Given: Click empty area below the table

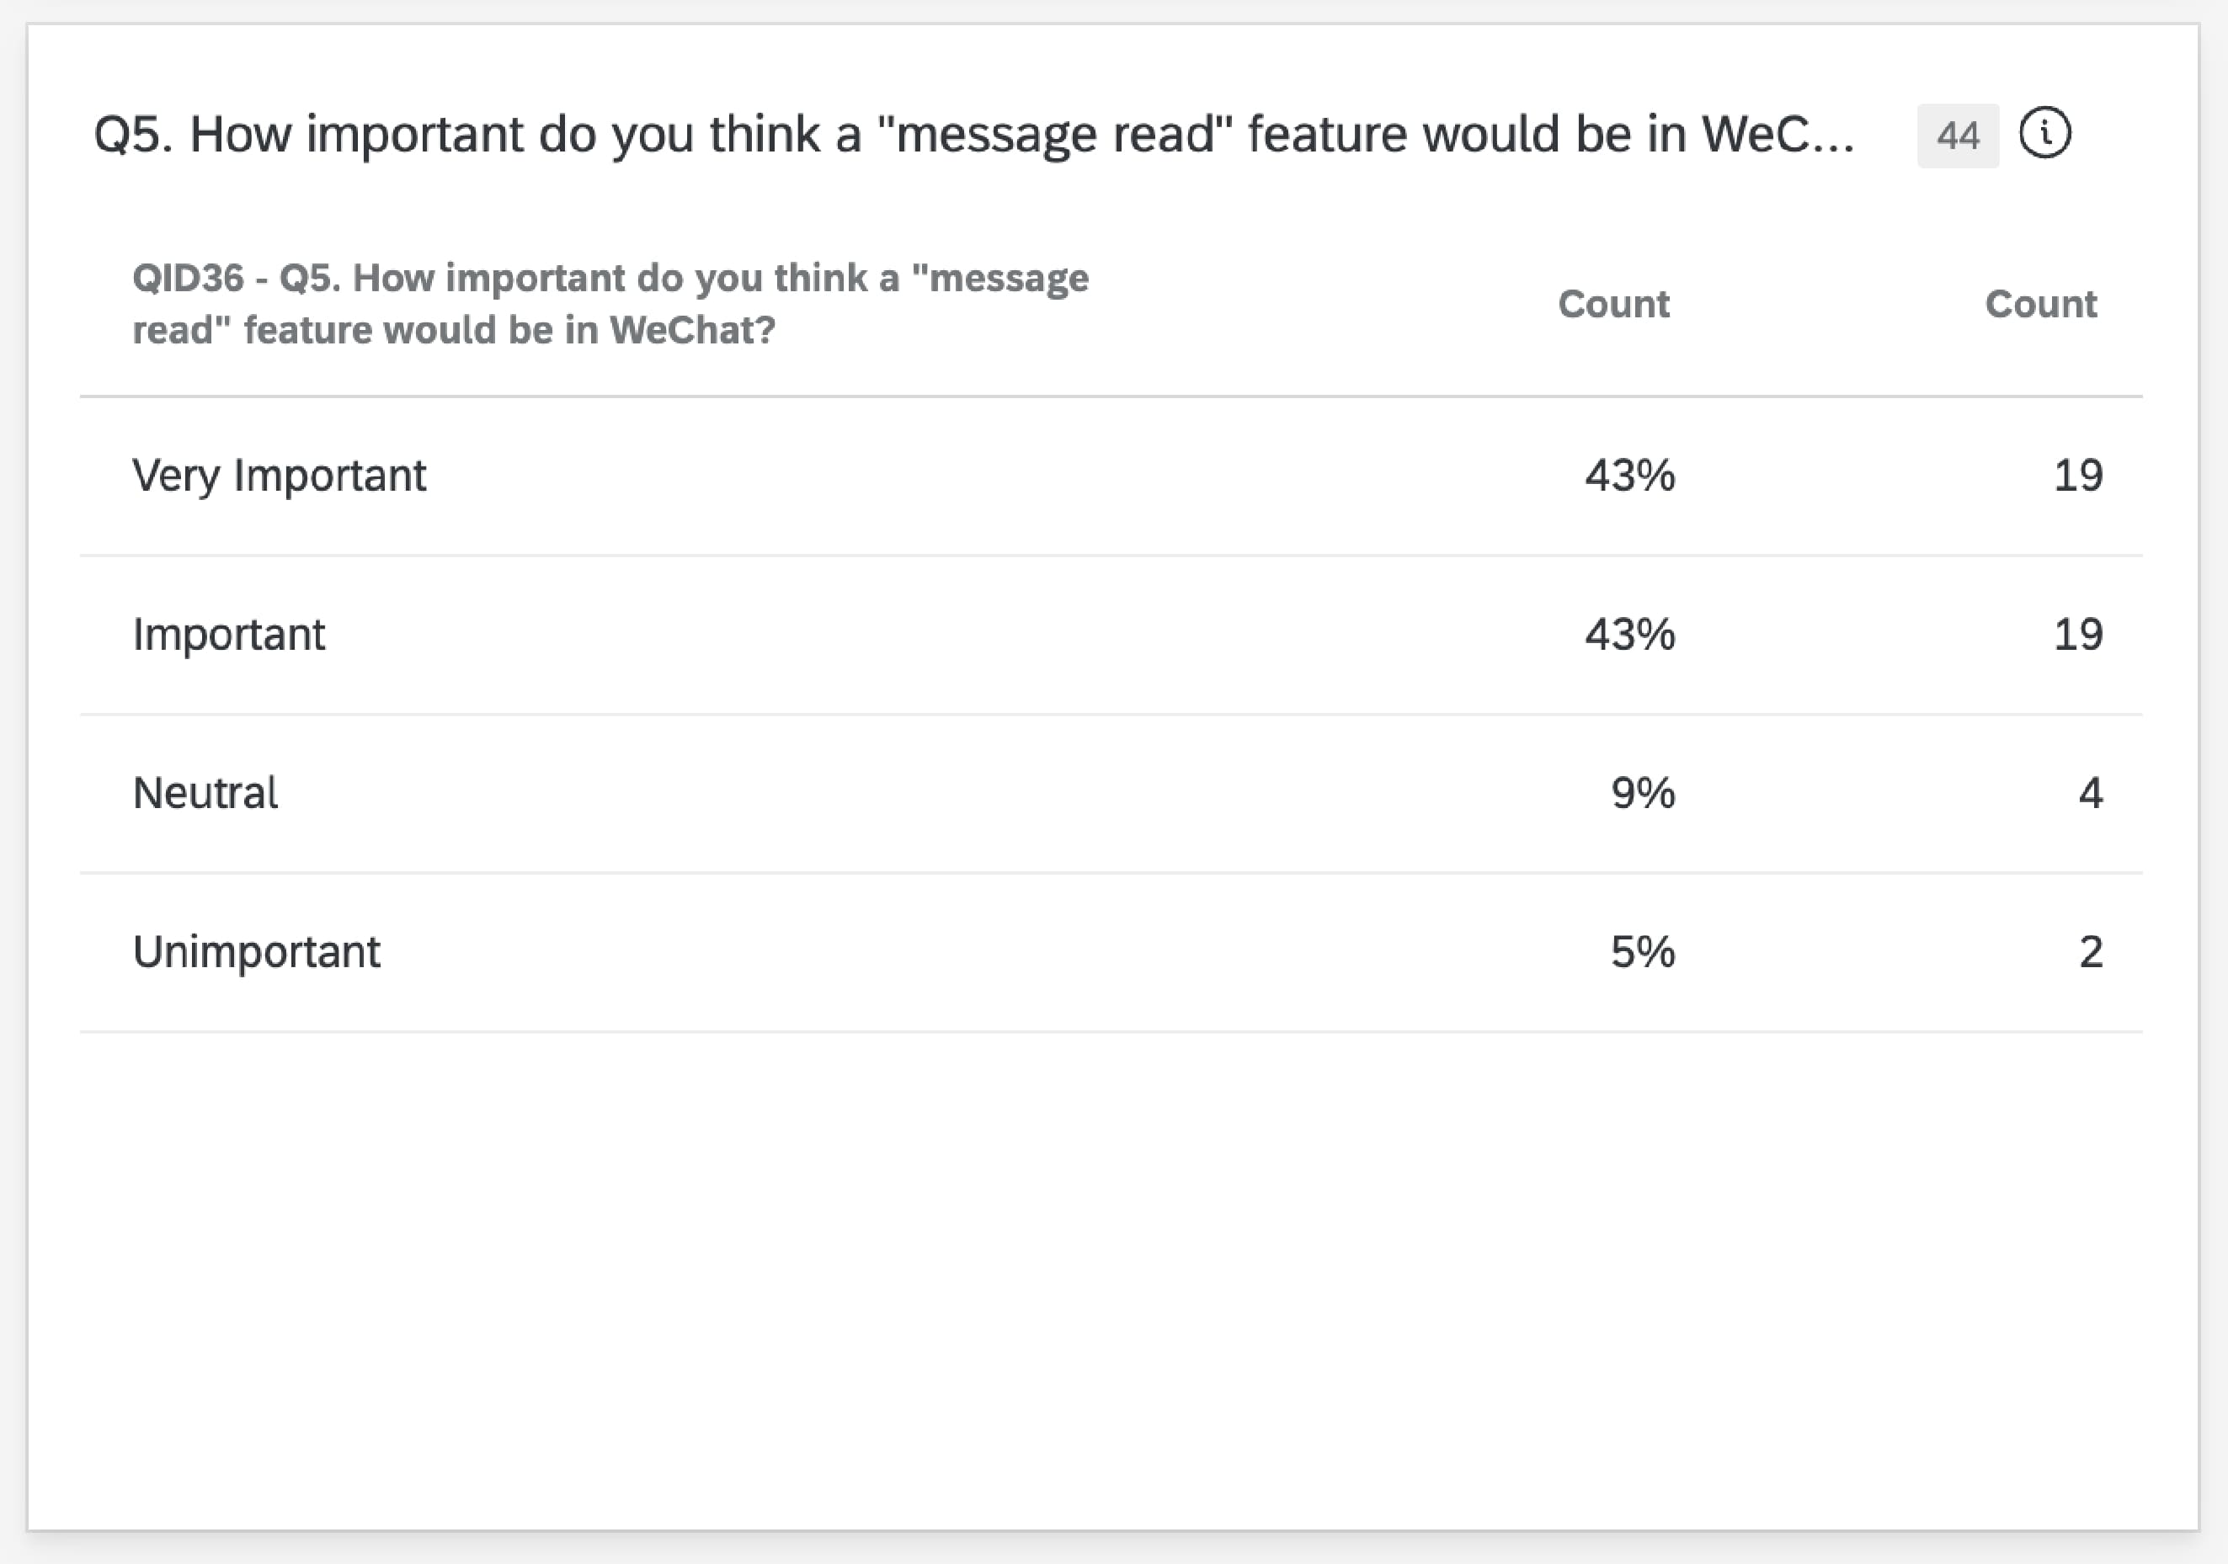Looking at the screenshot, I should pos(1111,1261).
